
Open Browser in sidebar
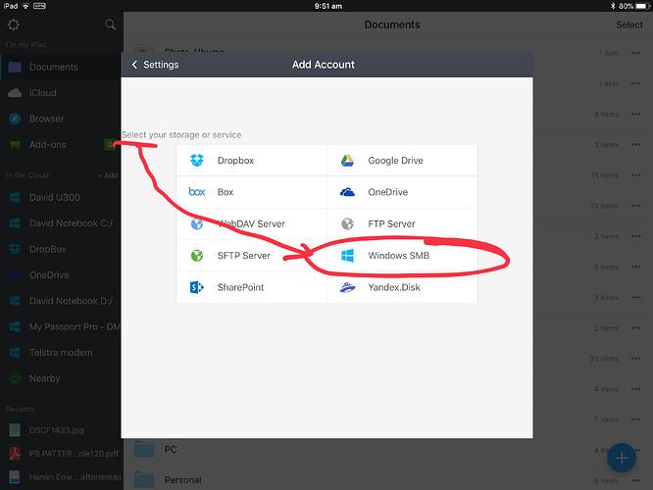61,119
